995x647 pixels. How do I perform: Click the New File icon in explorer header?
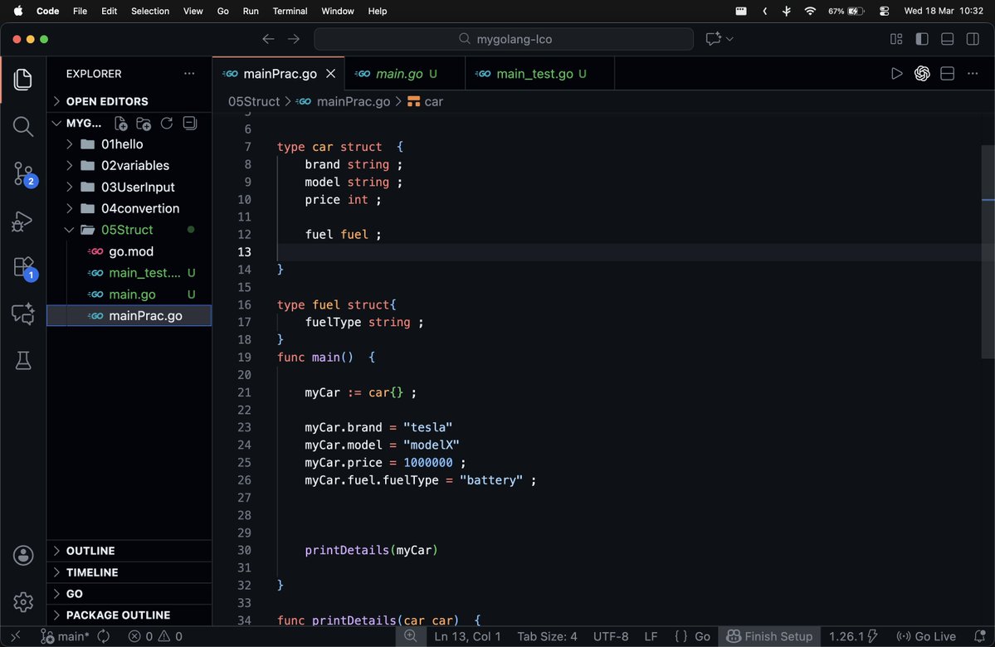[x=120, y=123]
